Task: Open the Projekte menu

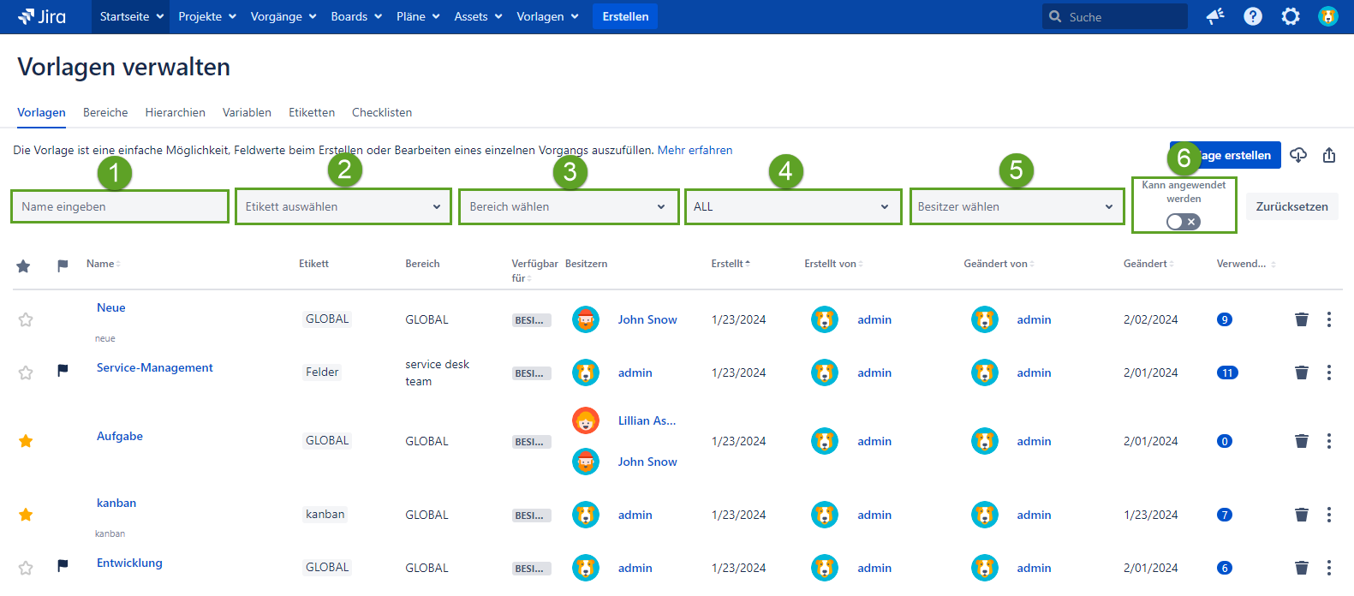Action: [206, 16]
